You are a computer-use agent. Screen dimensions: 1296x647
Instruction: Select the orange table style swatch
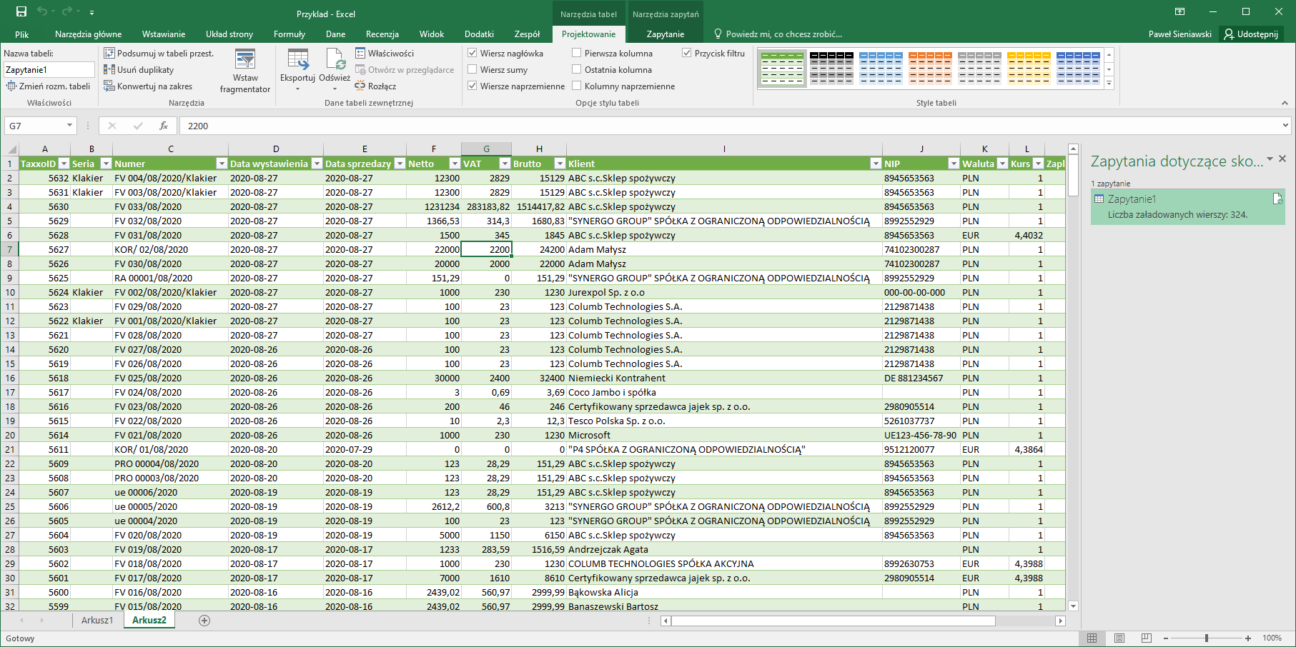pos(930,69)
